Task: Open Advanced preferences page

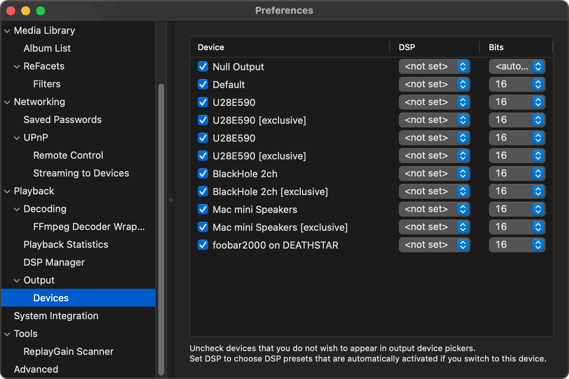Action: tap(36, 369)
